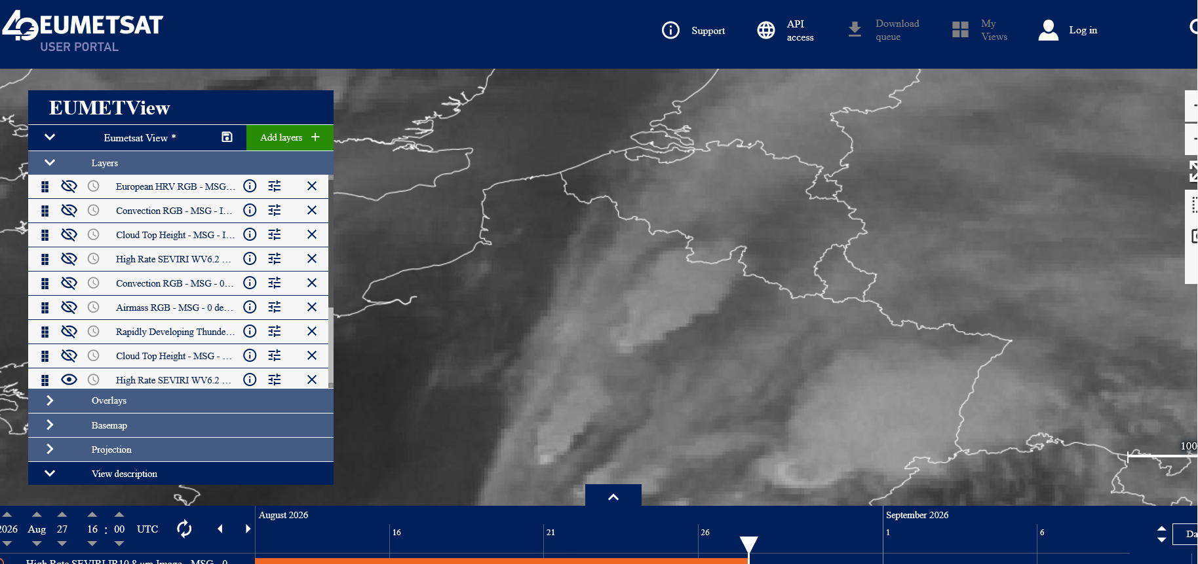Click the UTC time zone label
Screen dimensions: 1198x564
[147, 529]
